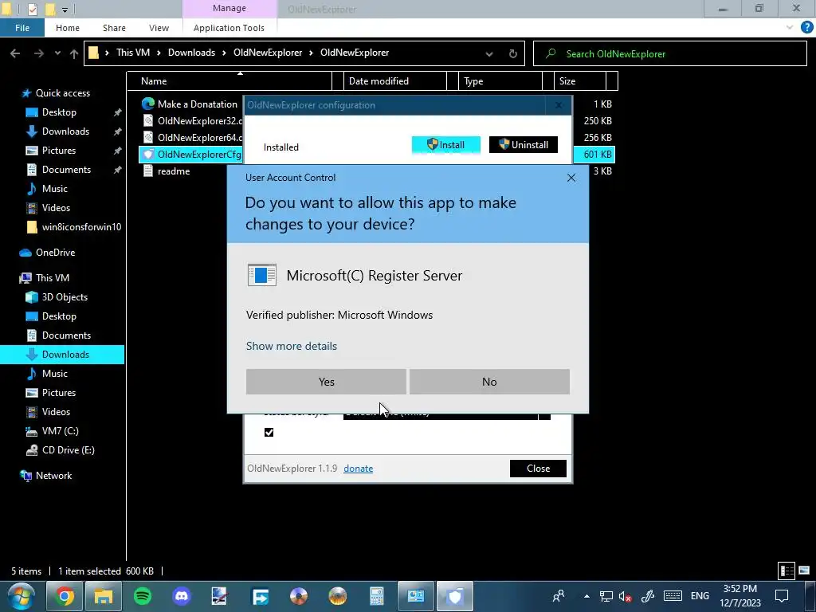Open the File tab in Explorer ribbon
The image size is (816, 612).
pos(22,28)
